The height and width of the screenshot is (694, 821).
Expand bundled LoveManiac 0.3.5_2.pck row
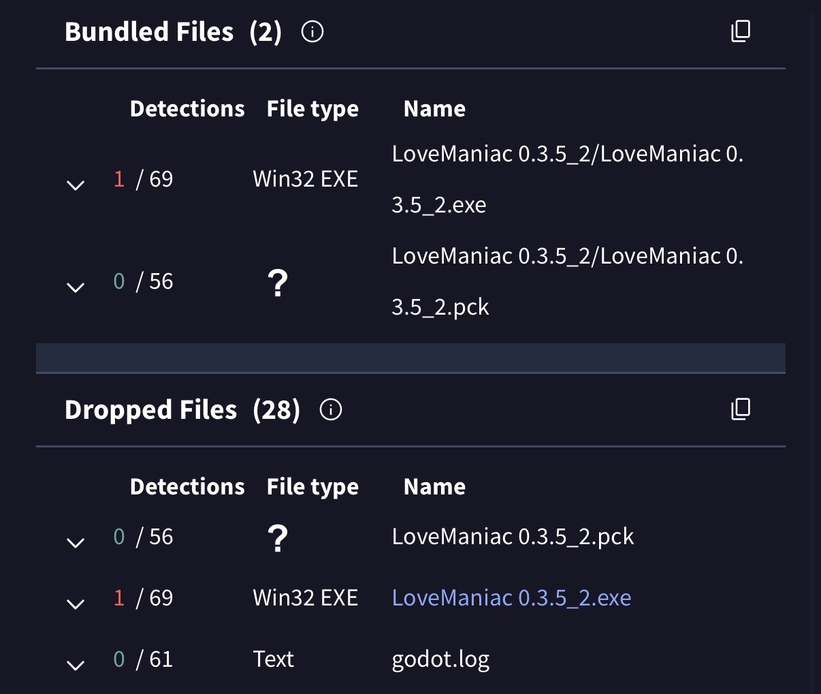[76, 287]
